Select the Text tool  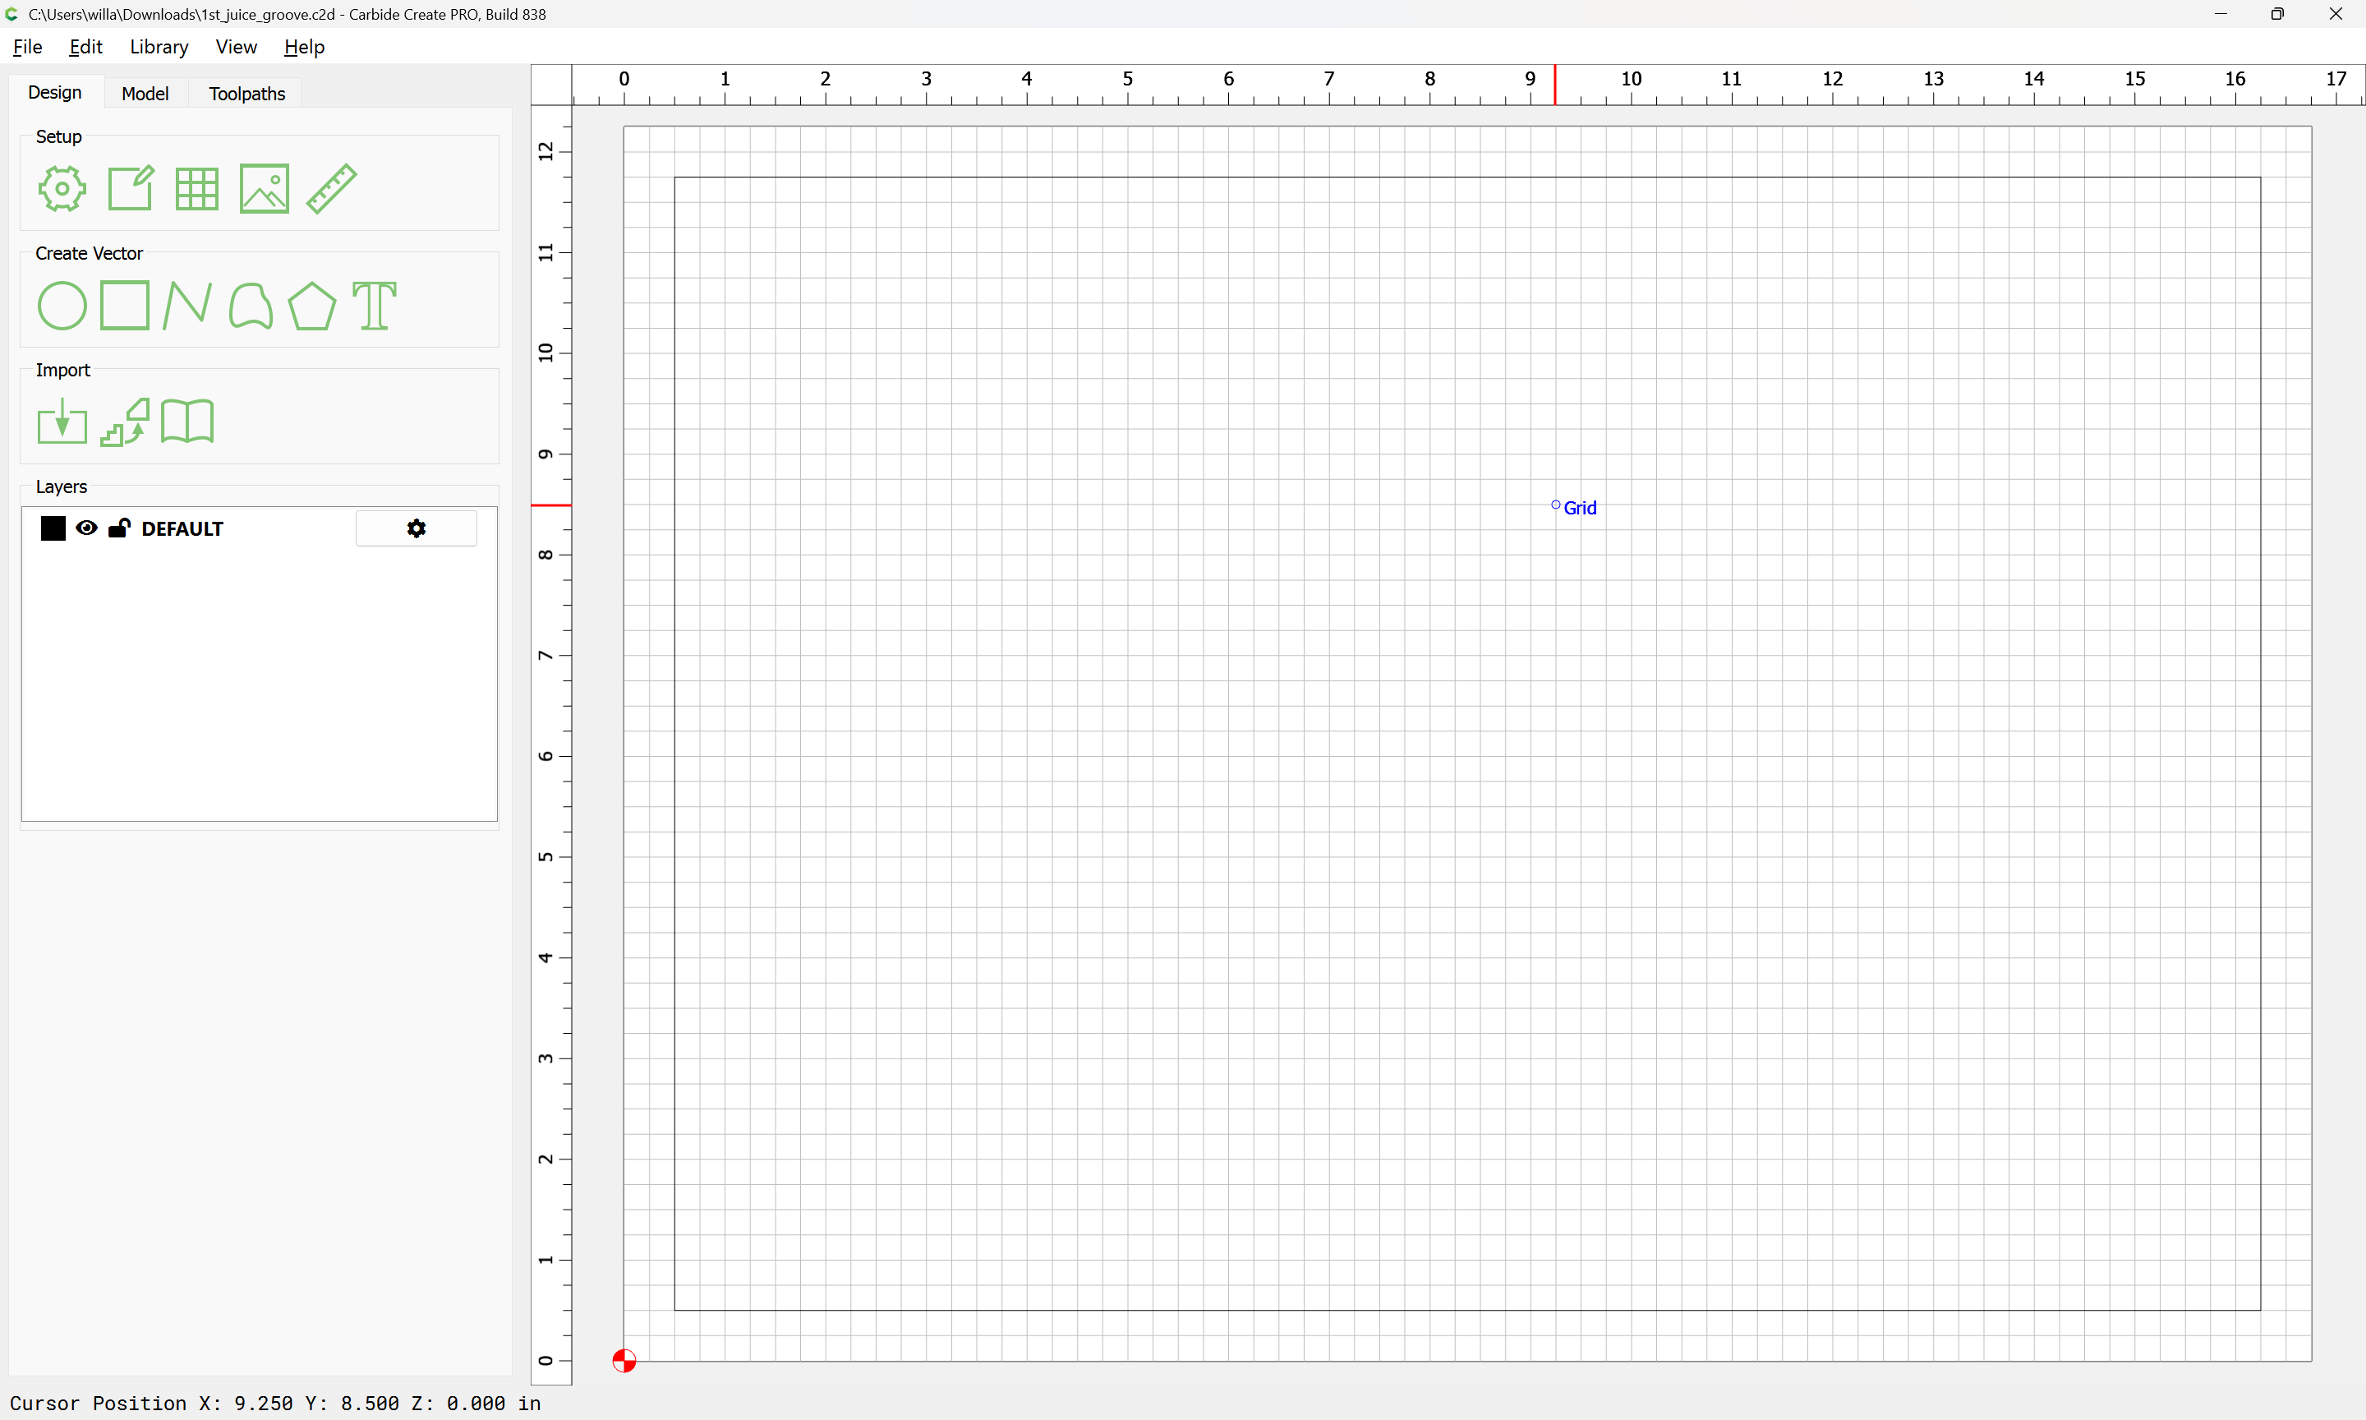coord(374,307)
